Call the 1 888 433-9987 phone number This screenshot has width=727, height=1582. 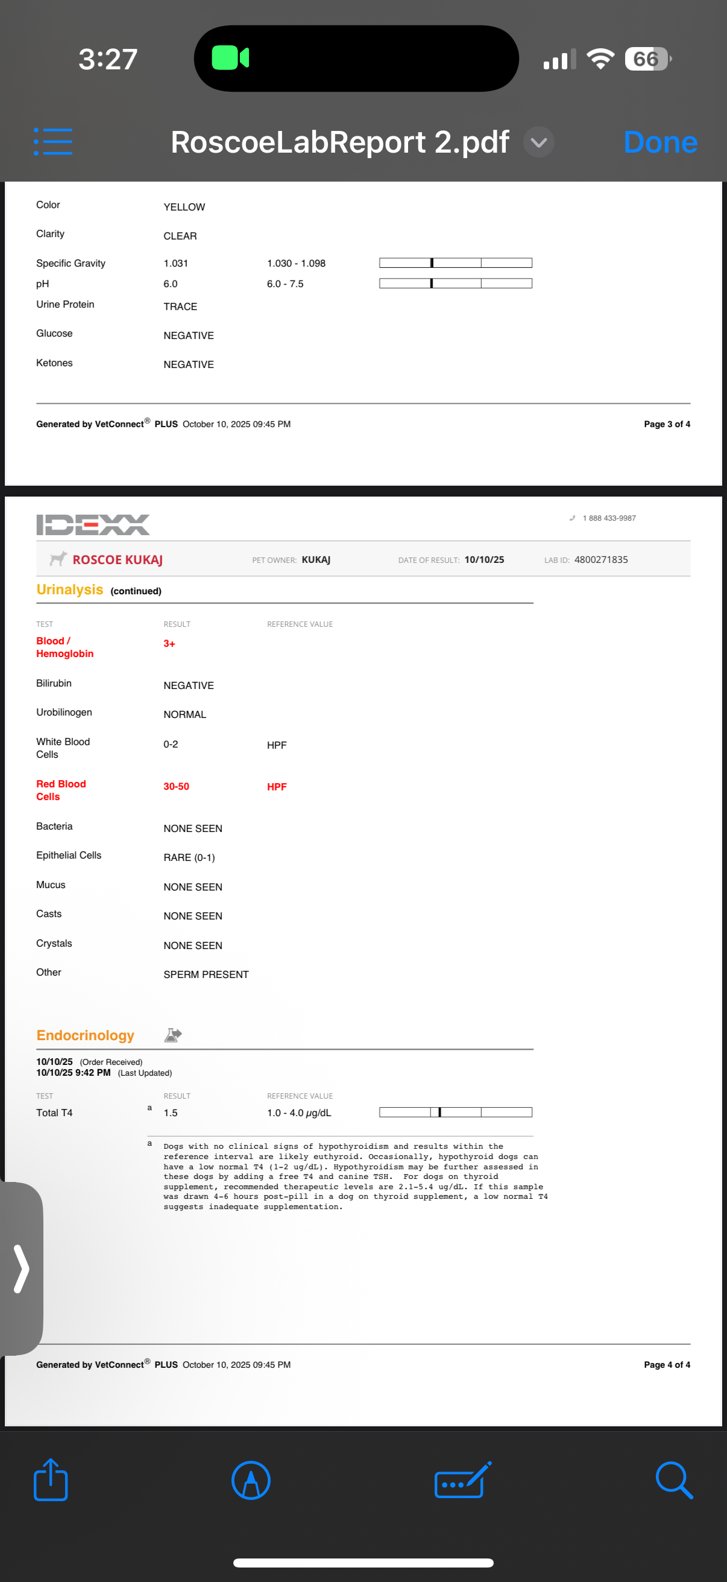coord(608,518)
